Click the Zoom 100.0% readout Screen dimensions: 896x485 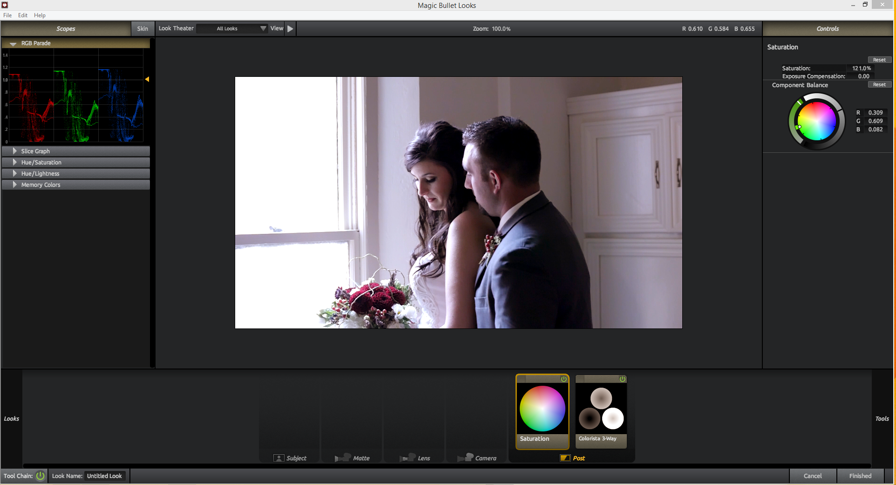tap(491, 28)
